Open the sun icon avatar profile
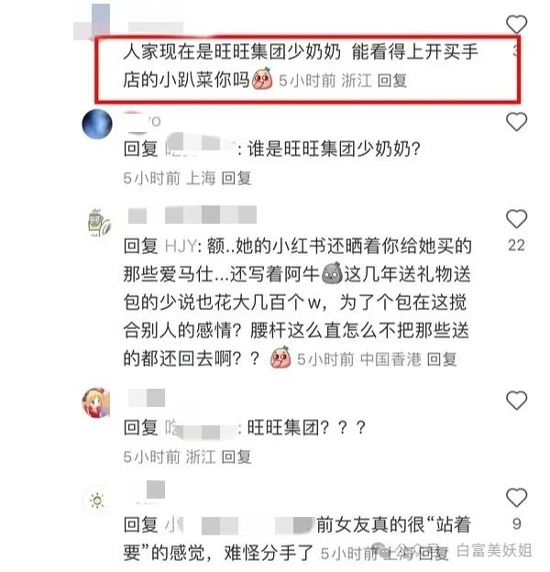Viewport: 550px width, 572px height. pos(96,500)
